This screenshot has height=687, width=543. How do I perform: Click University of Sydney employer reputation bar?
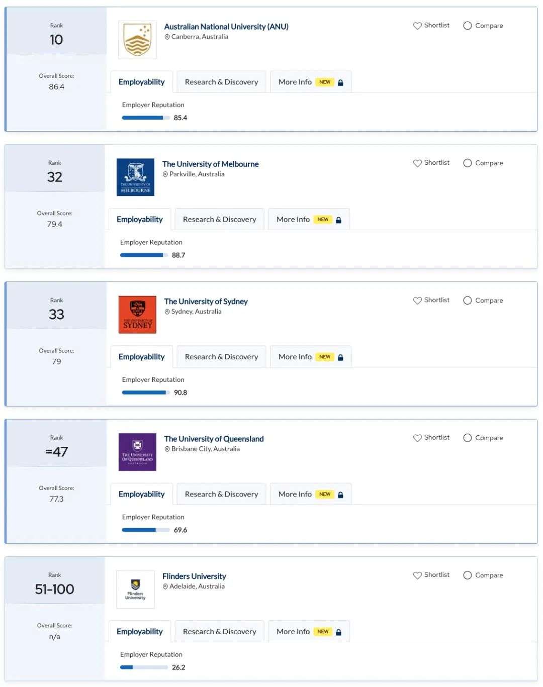pos(146,392)
